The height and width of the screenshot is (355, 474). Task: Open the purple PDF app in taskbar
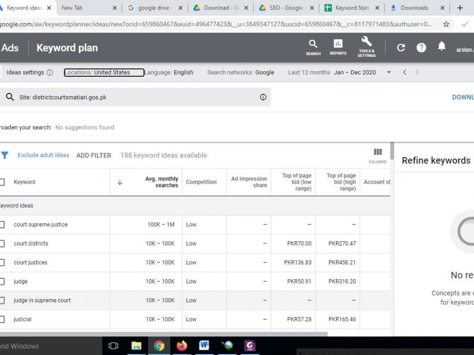pyautogui.click(x=250, y=346)
